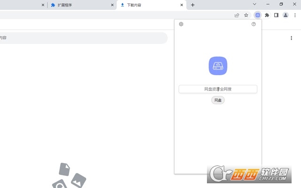Restore down the browser window
Image resolution: width=301 pixels, height=188 pixels.
click(281, 4)
